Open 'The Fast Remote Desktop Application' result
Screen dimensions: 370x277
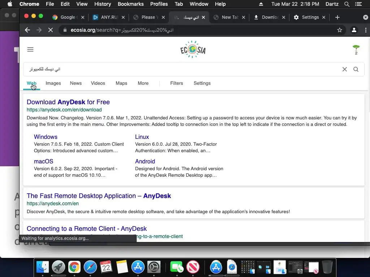click(x=99, y=196)
